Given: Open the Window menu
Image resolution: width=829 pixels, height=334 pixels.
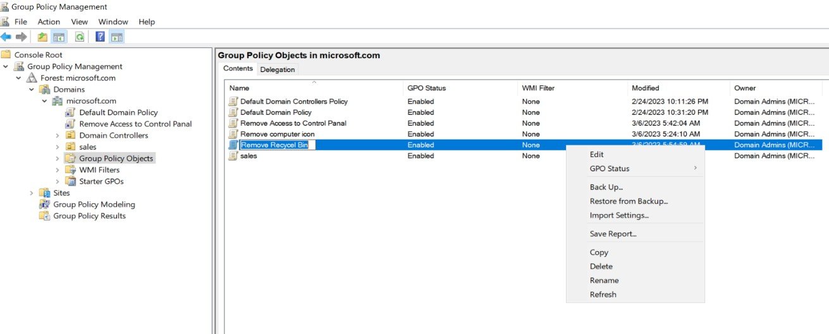Looking at the screenshot, I should (x=113, y=21).
